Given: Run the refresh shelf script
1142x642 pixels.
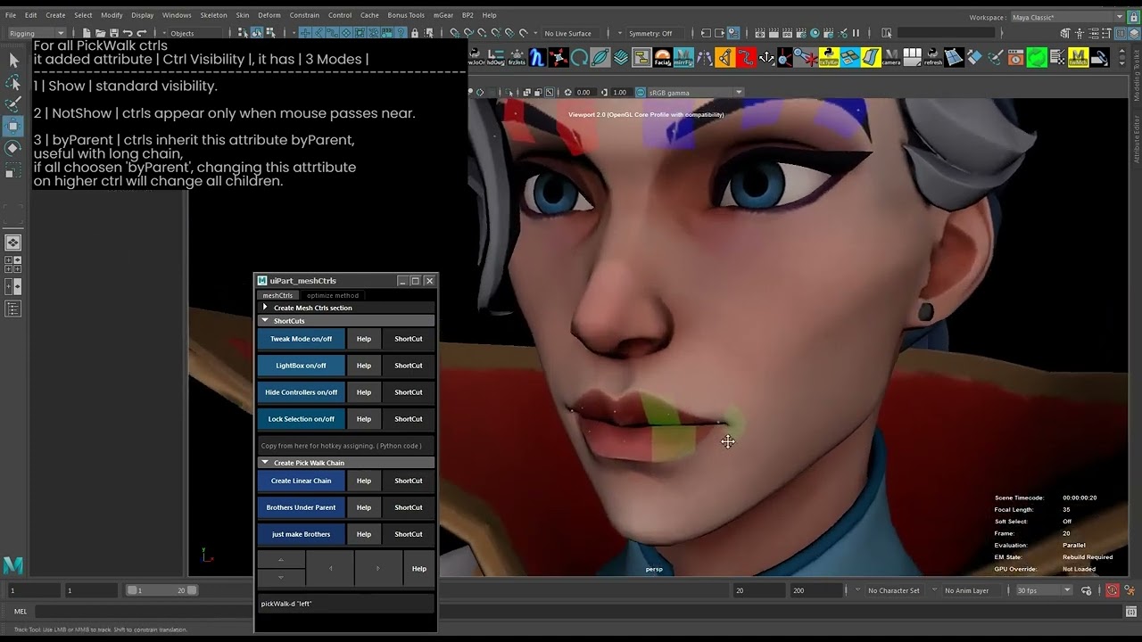Looking at the screenshot, I should (933, 58).
